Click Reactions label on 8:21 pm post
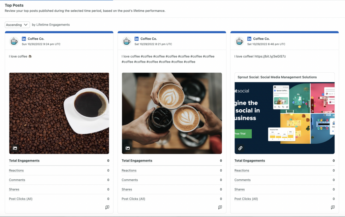Image resolution: width=345 pixels, height=217 pixels. (x=129, y=171)
